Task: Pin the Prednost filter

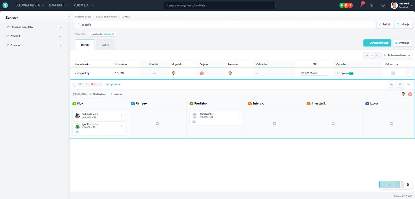Action: [7, 36]
